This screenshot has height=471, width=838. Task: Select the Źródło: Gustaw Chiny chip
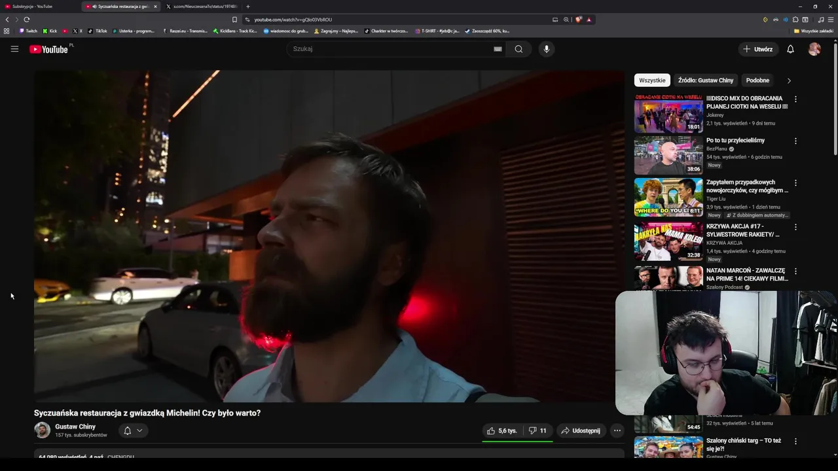[x=706, y=80]
